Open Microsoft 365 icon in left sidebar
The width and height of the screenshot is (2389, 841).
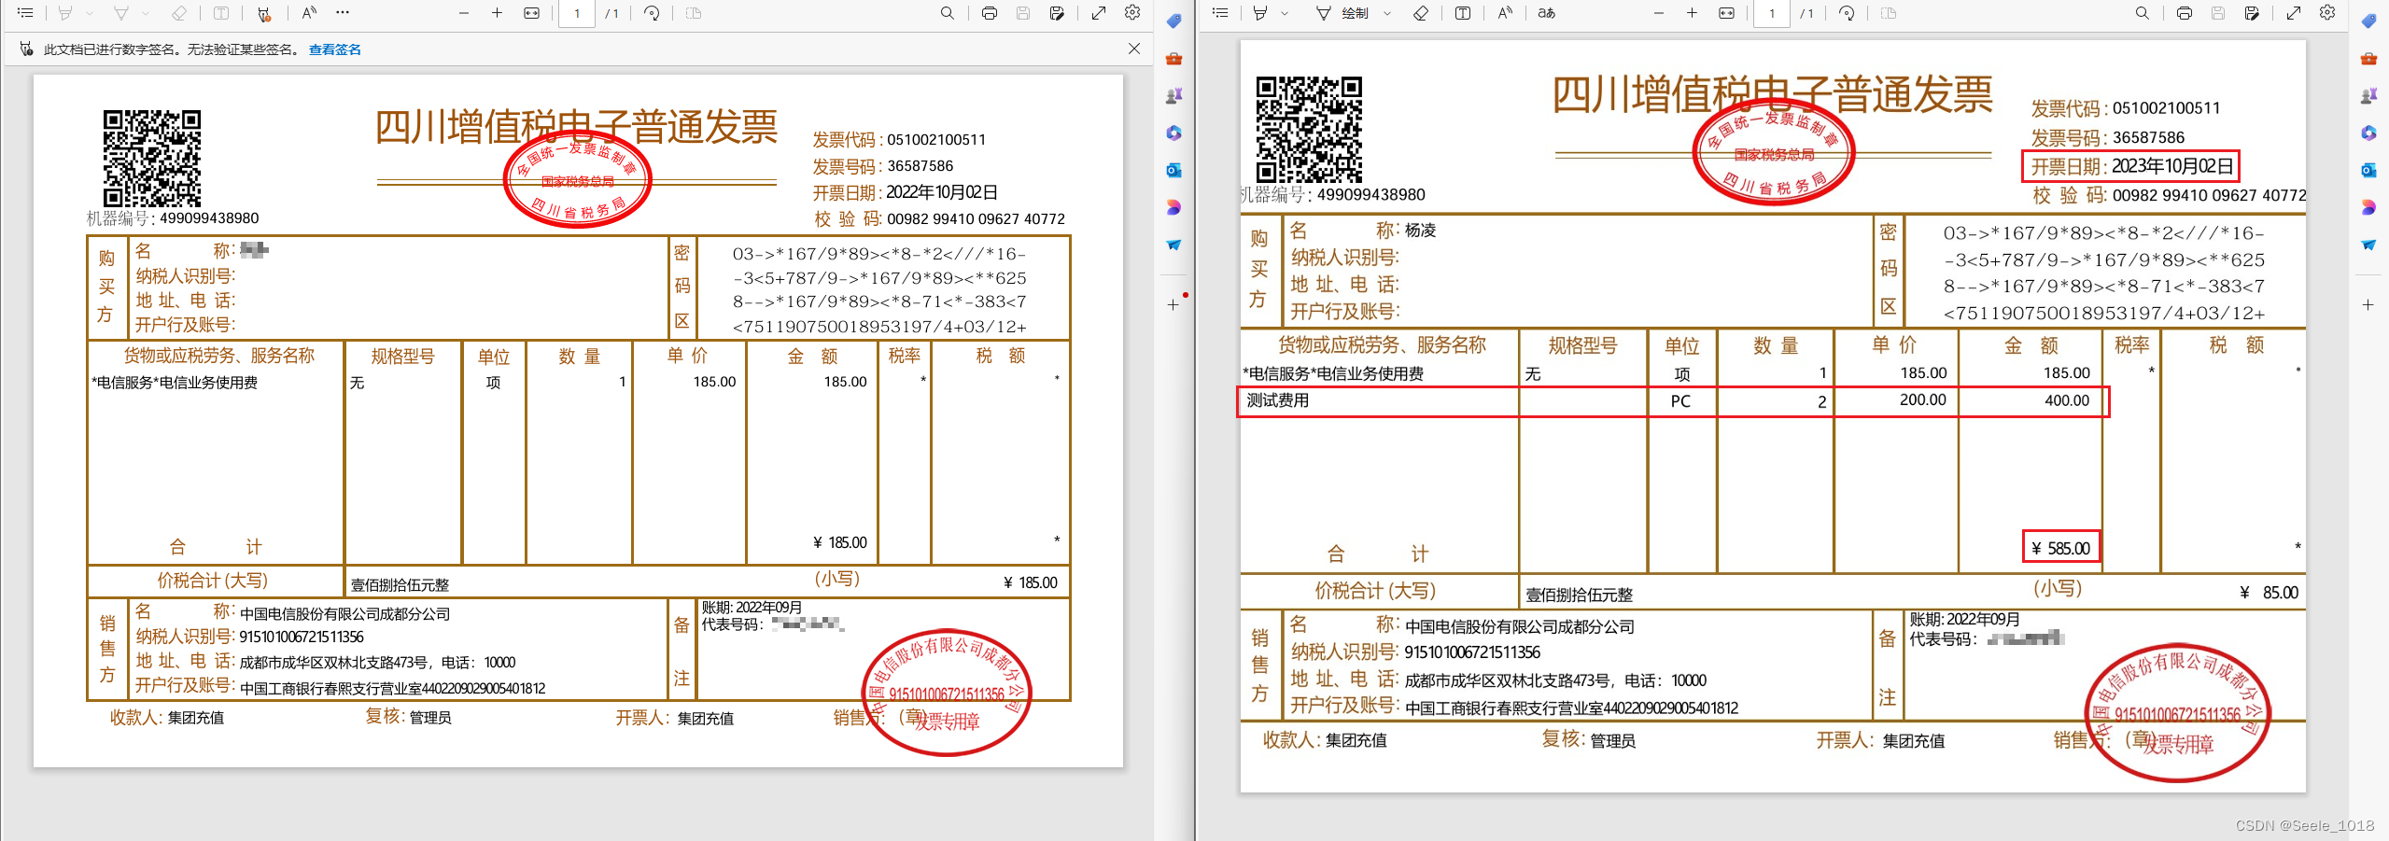tap(1173, 133)
